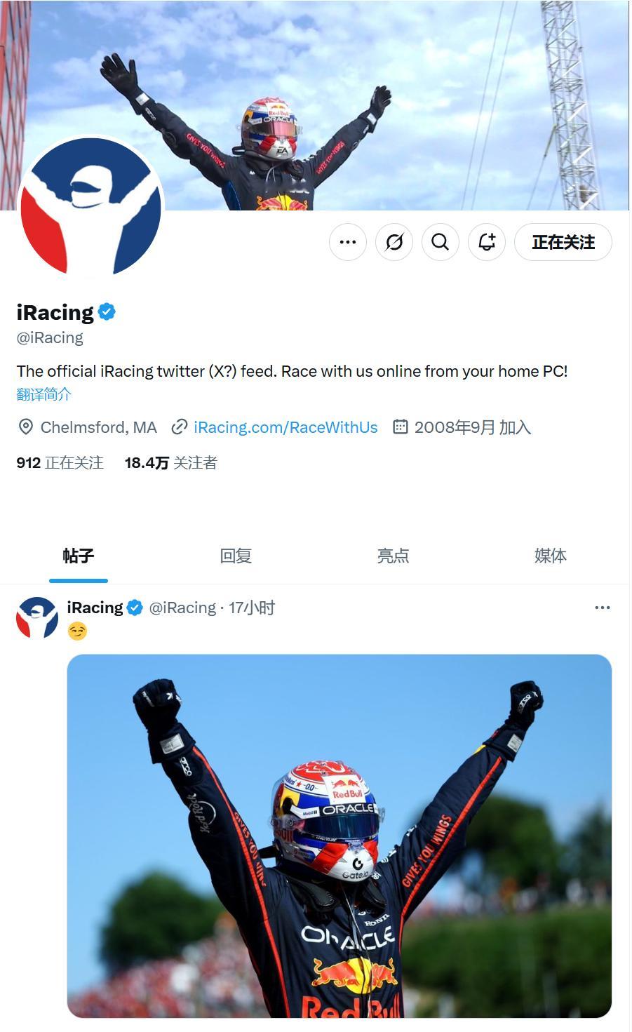Expand the post's three-dot more menu

point(602,608)
